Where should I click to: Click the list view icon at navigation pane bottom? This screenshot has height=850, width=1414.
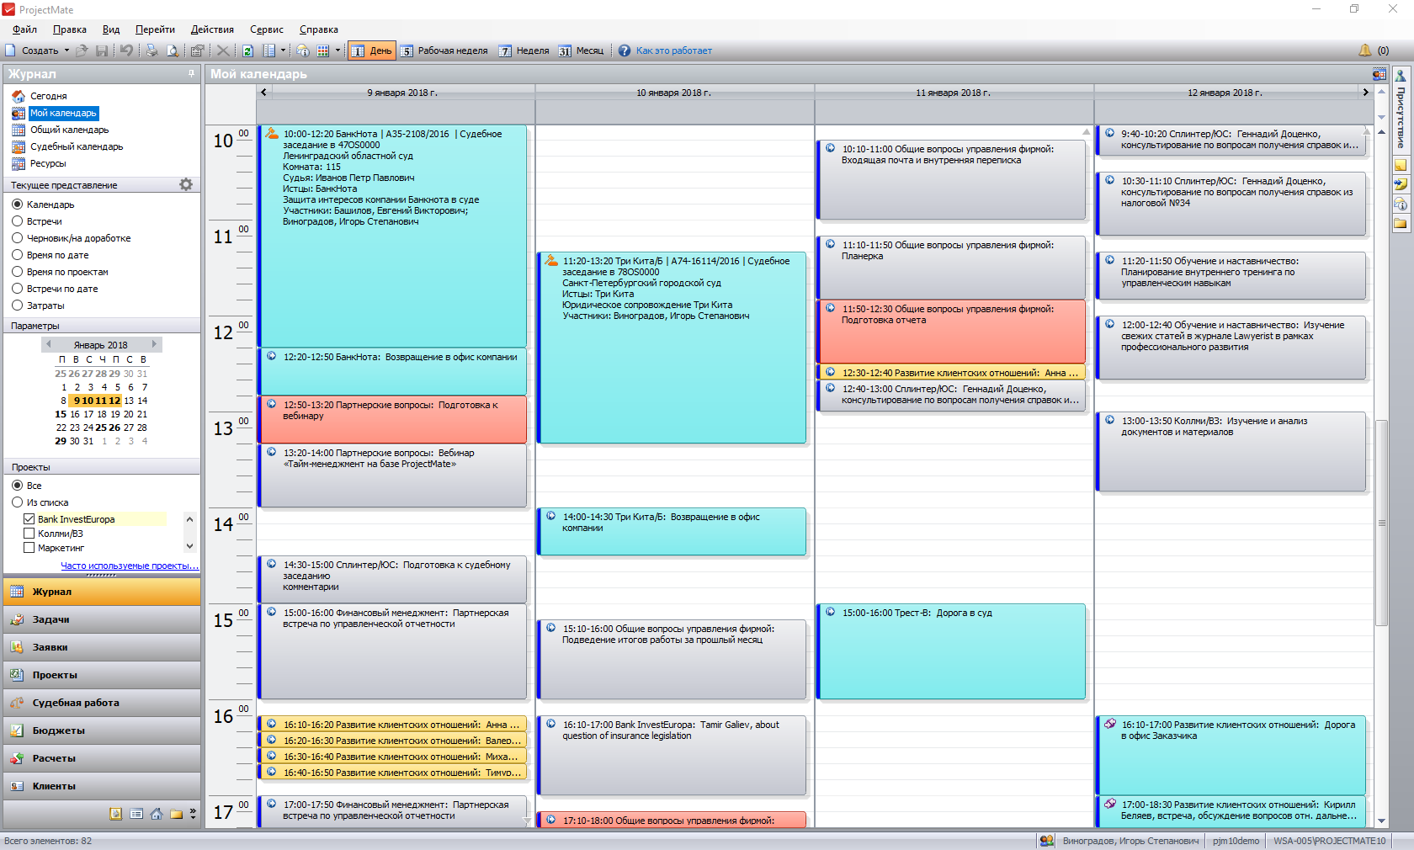tap(136, 814)
